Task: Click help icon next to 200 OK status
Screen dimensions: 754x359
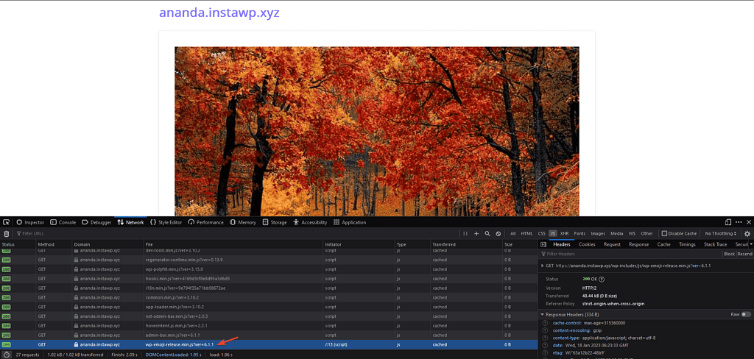Action: pos(602,279)
